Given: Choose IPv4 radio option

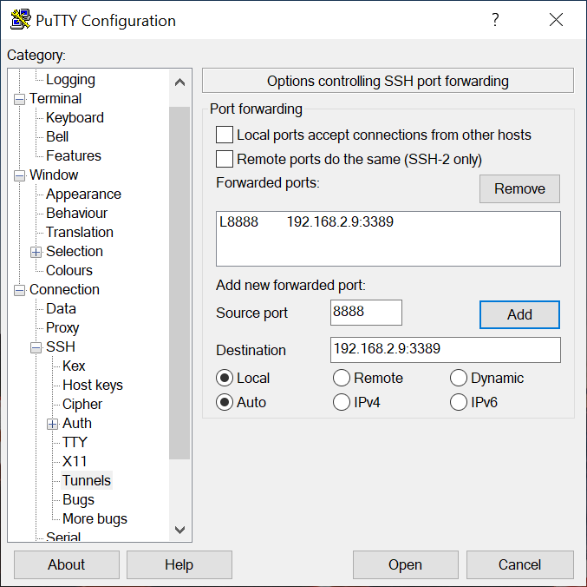Looking at the screenshot, I should (x=342, y=402).
